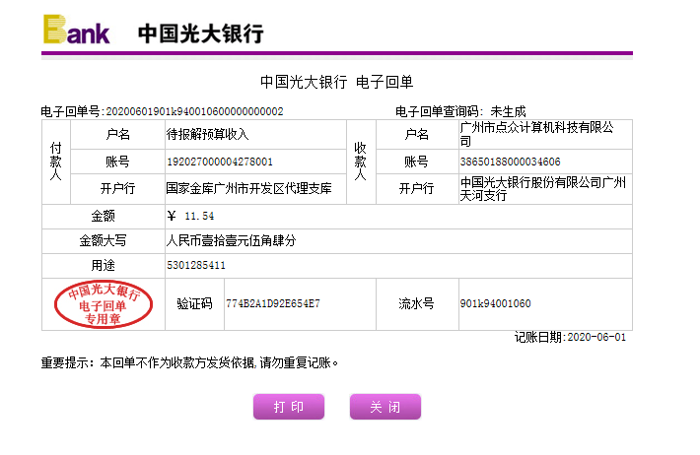Click the 中国光大银行 电子回单 heading
The width and height of the screenshot is (700, 455).
[336, 82]
